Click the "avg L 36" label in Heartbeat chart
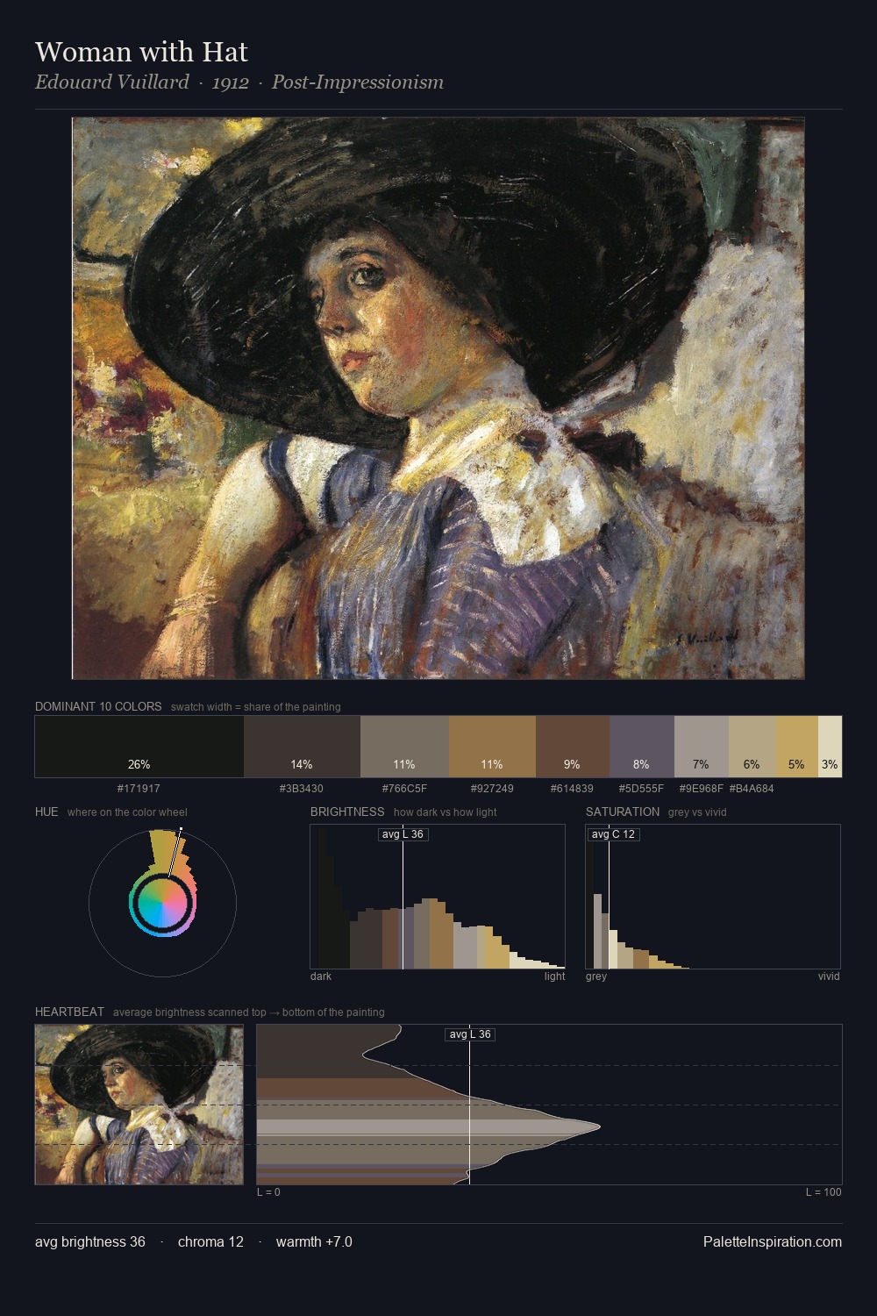 pos(470,1034)
